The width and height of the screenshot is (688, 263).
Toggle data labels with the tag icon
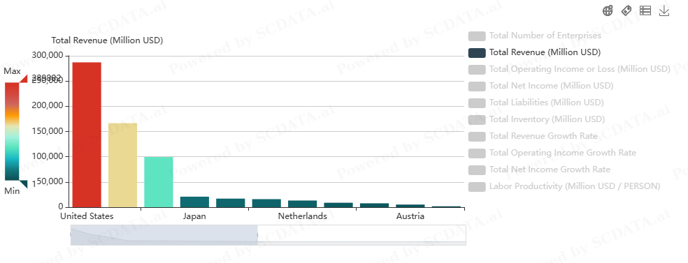[626, 10]
